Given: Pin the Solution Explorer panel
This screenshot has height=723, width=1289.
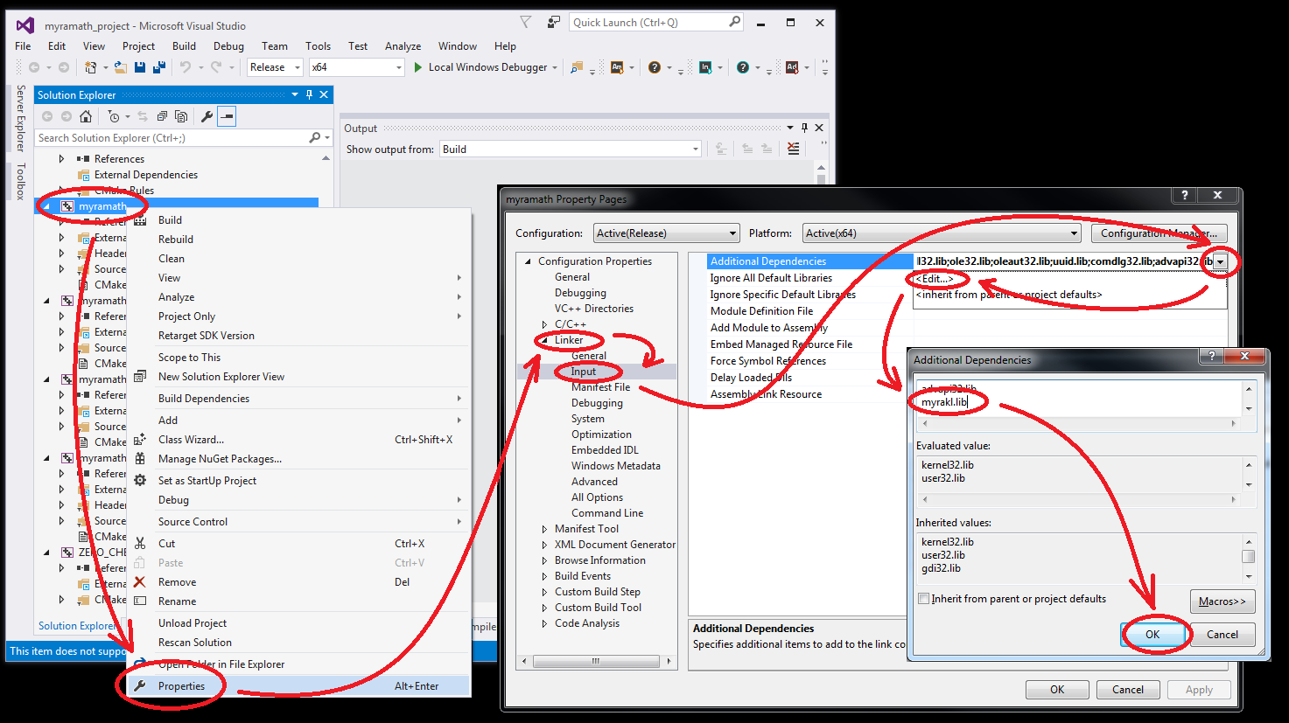Looking at the screenshot, I should (309, 94).
